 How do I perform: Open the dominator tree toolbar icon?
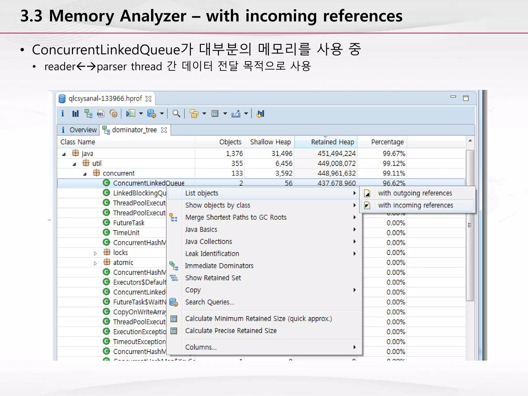click(88, 113)
